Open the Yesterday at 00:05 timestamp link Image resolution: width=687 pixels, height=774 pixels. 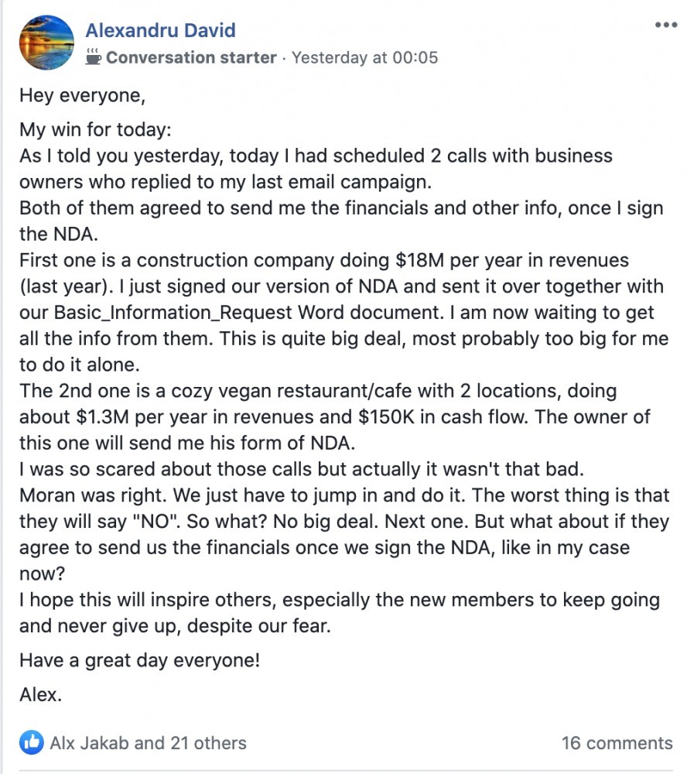pos(364,57)
